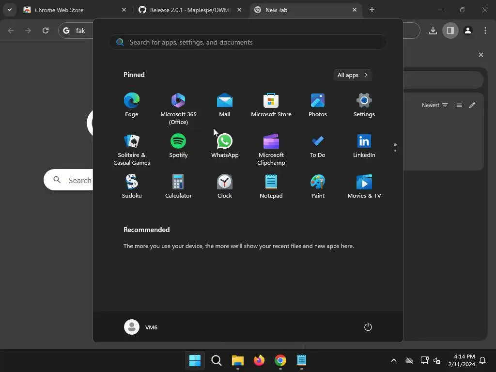This screenshot has height=372, width=496.
Task: Close the Chrome Web Store tab
Action: [124, 10]
